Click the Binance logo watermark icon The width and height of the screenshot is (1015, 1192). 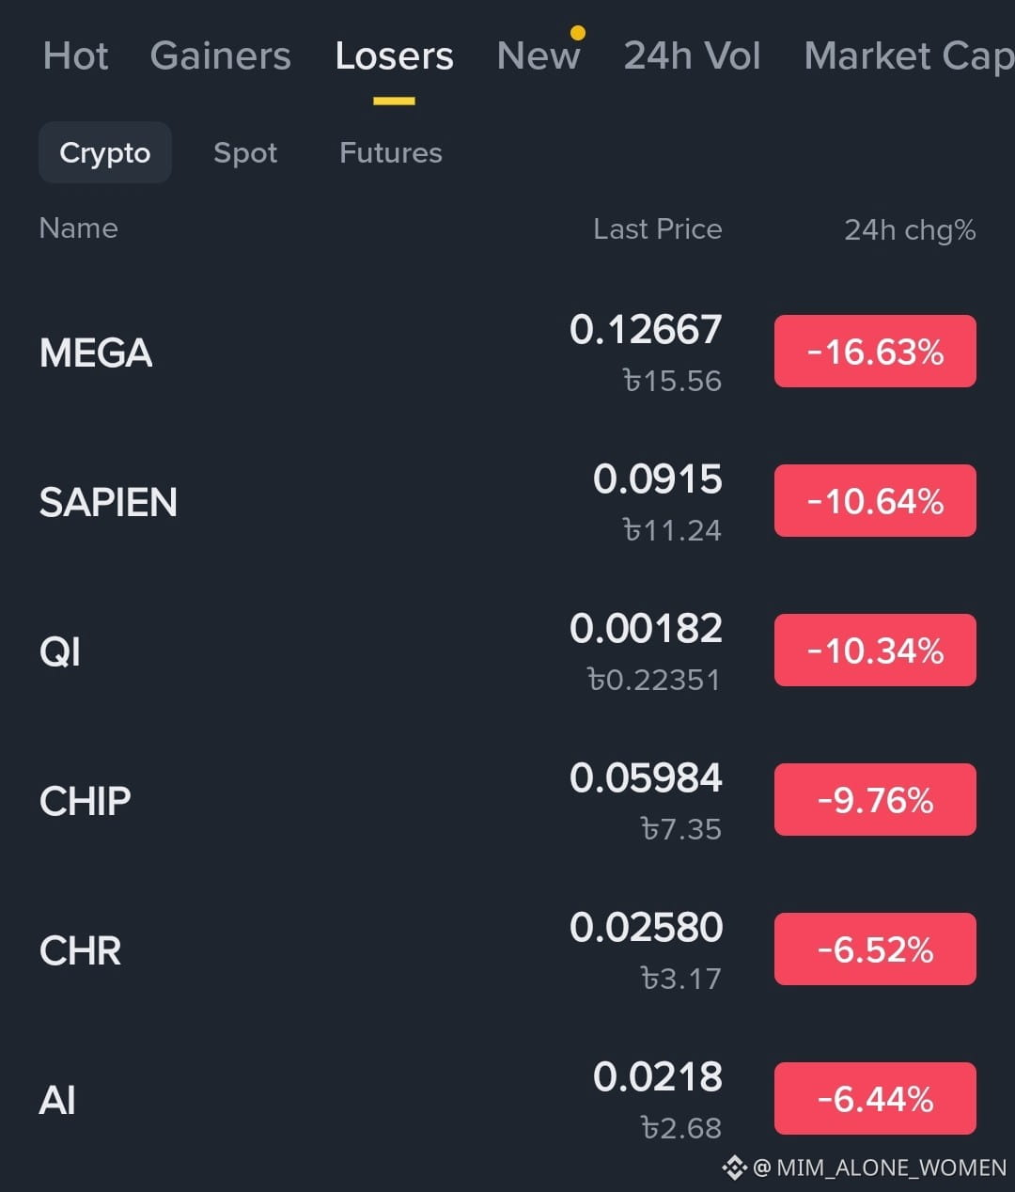tap(734, 1168)
